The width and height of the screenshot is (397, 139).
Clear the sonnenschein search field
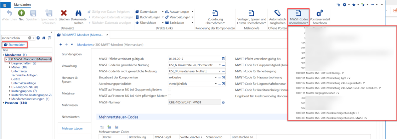point(30,38)
